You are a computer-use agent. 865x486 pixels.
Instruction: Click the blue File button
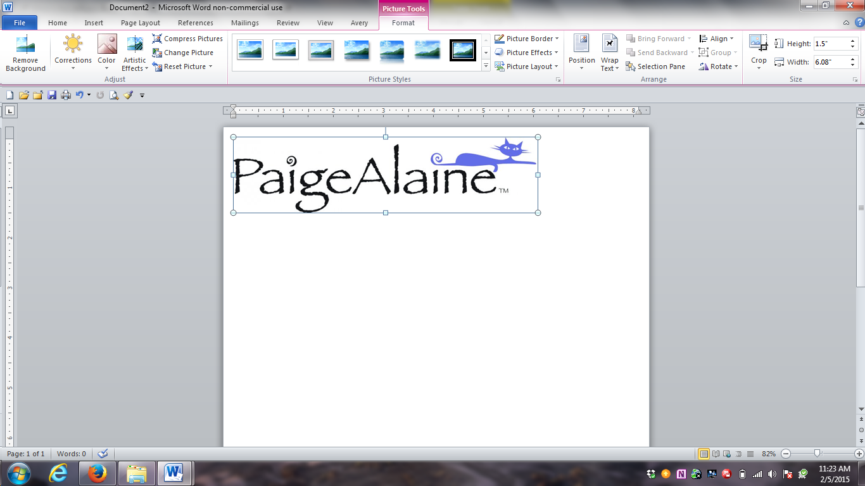[x=20, y=23]
